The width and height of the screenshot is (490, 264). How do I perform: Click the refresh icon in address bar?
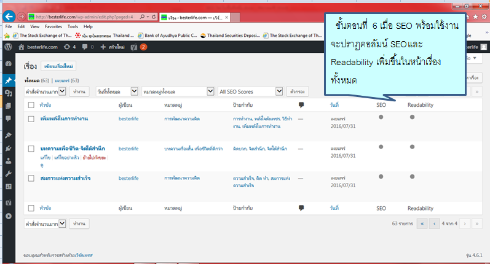click(154, 17)
